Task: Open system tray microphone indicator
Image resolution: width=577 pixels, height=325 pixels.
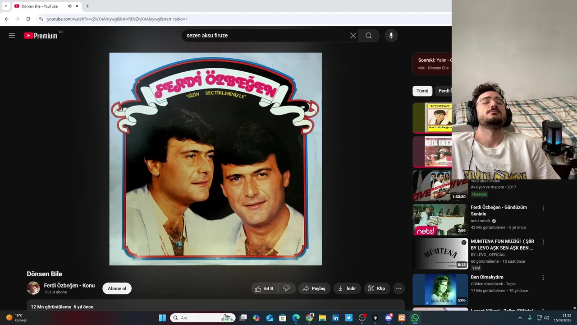Action: [x=530, y=318]
